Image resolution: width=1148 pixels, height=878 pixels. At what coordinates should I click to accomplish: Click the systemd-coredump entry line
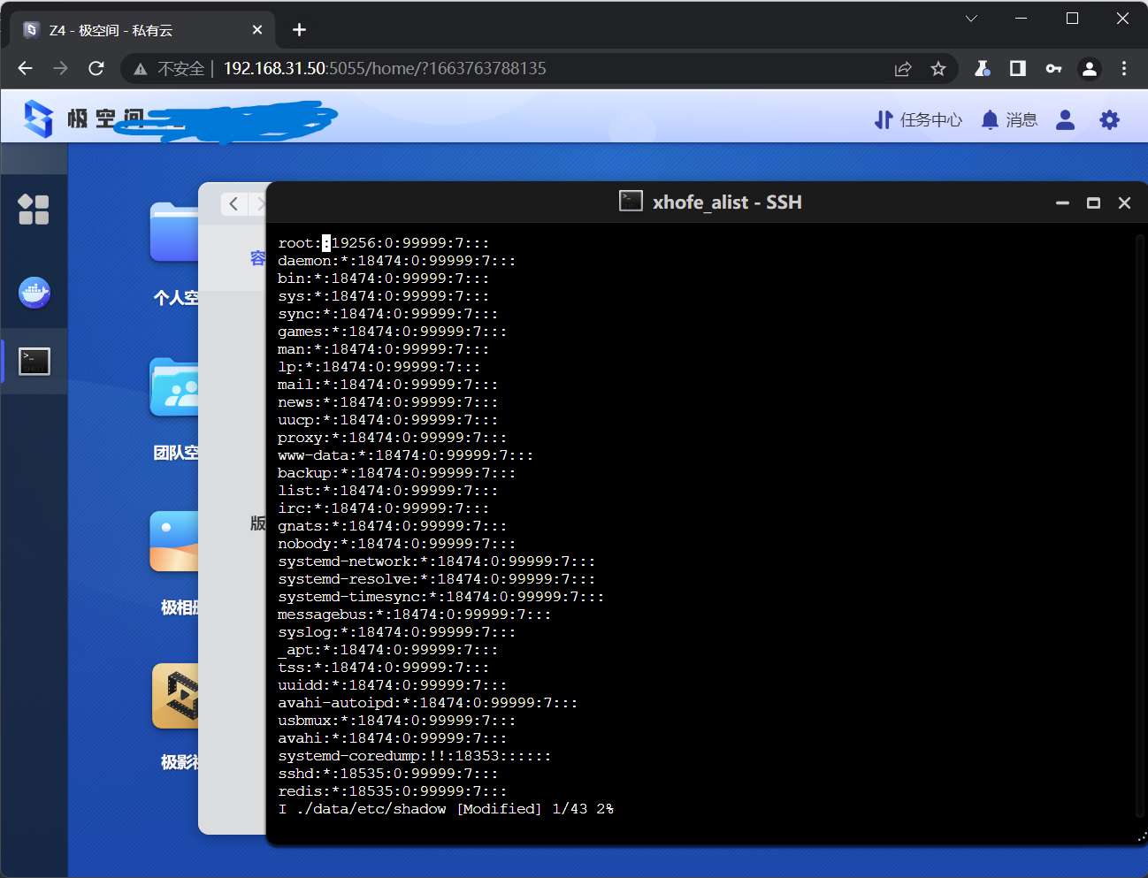(414, 756)
